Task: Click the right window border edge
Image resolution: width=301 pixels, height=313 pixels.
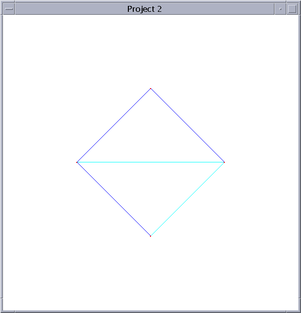Action: tap(300, 156)
